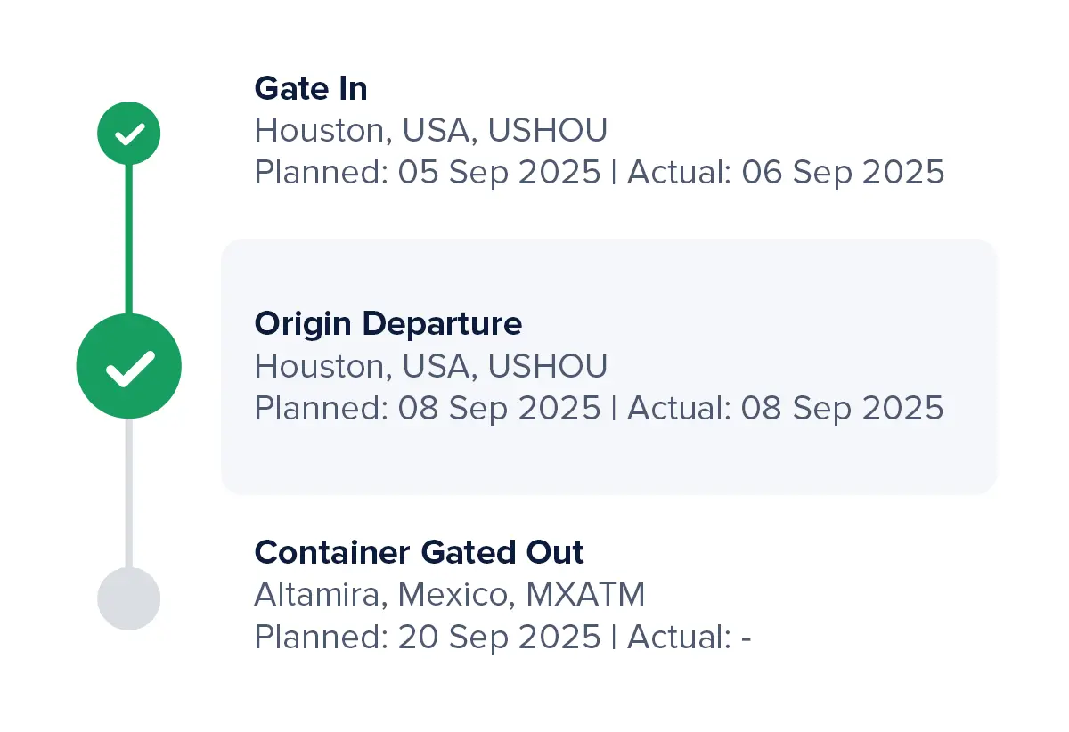Click Altamira, Mexico, MXATM location text
This screenshot has height=732, width=1069.
click(449, 594)
